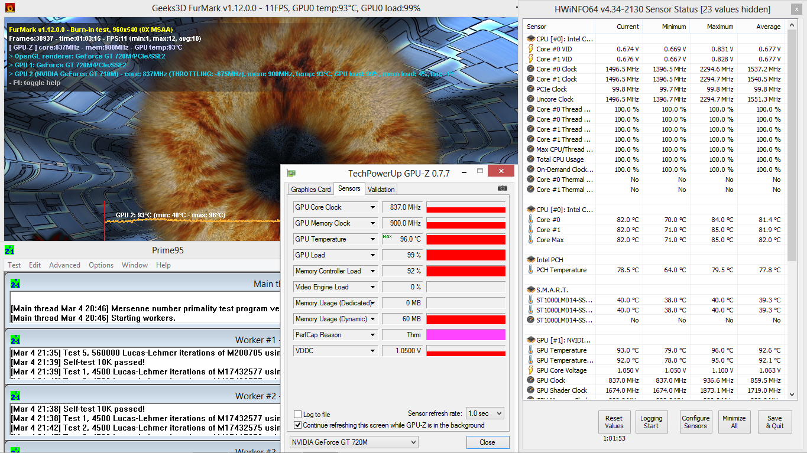Click the HWiNFO sensor list scrollbar thumb

click(792, 146)
